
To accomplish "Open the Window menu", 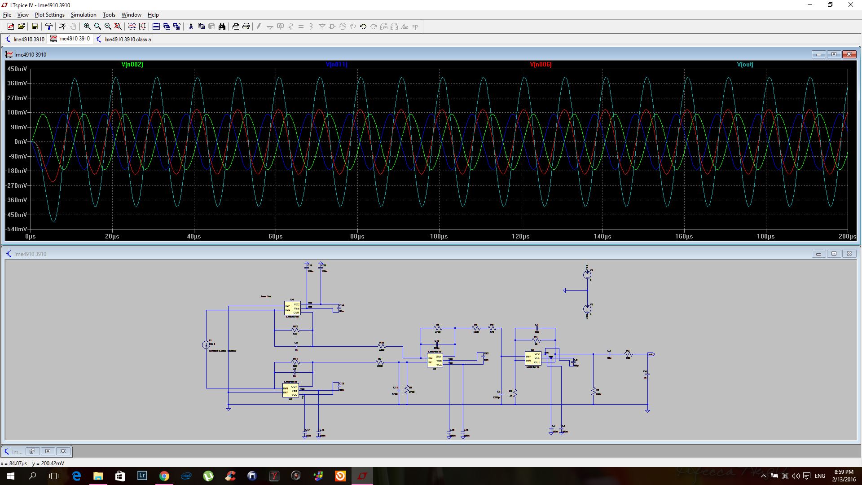I will coord(132,15).
